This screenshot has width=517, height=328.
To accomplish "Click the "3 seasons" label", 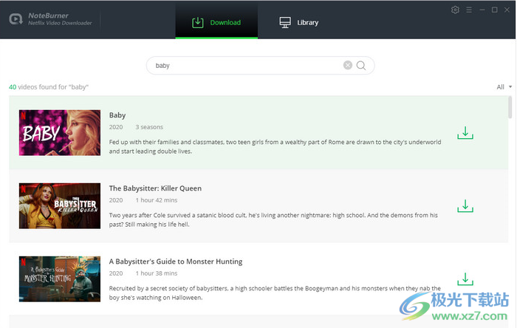I will point(149,127).
